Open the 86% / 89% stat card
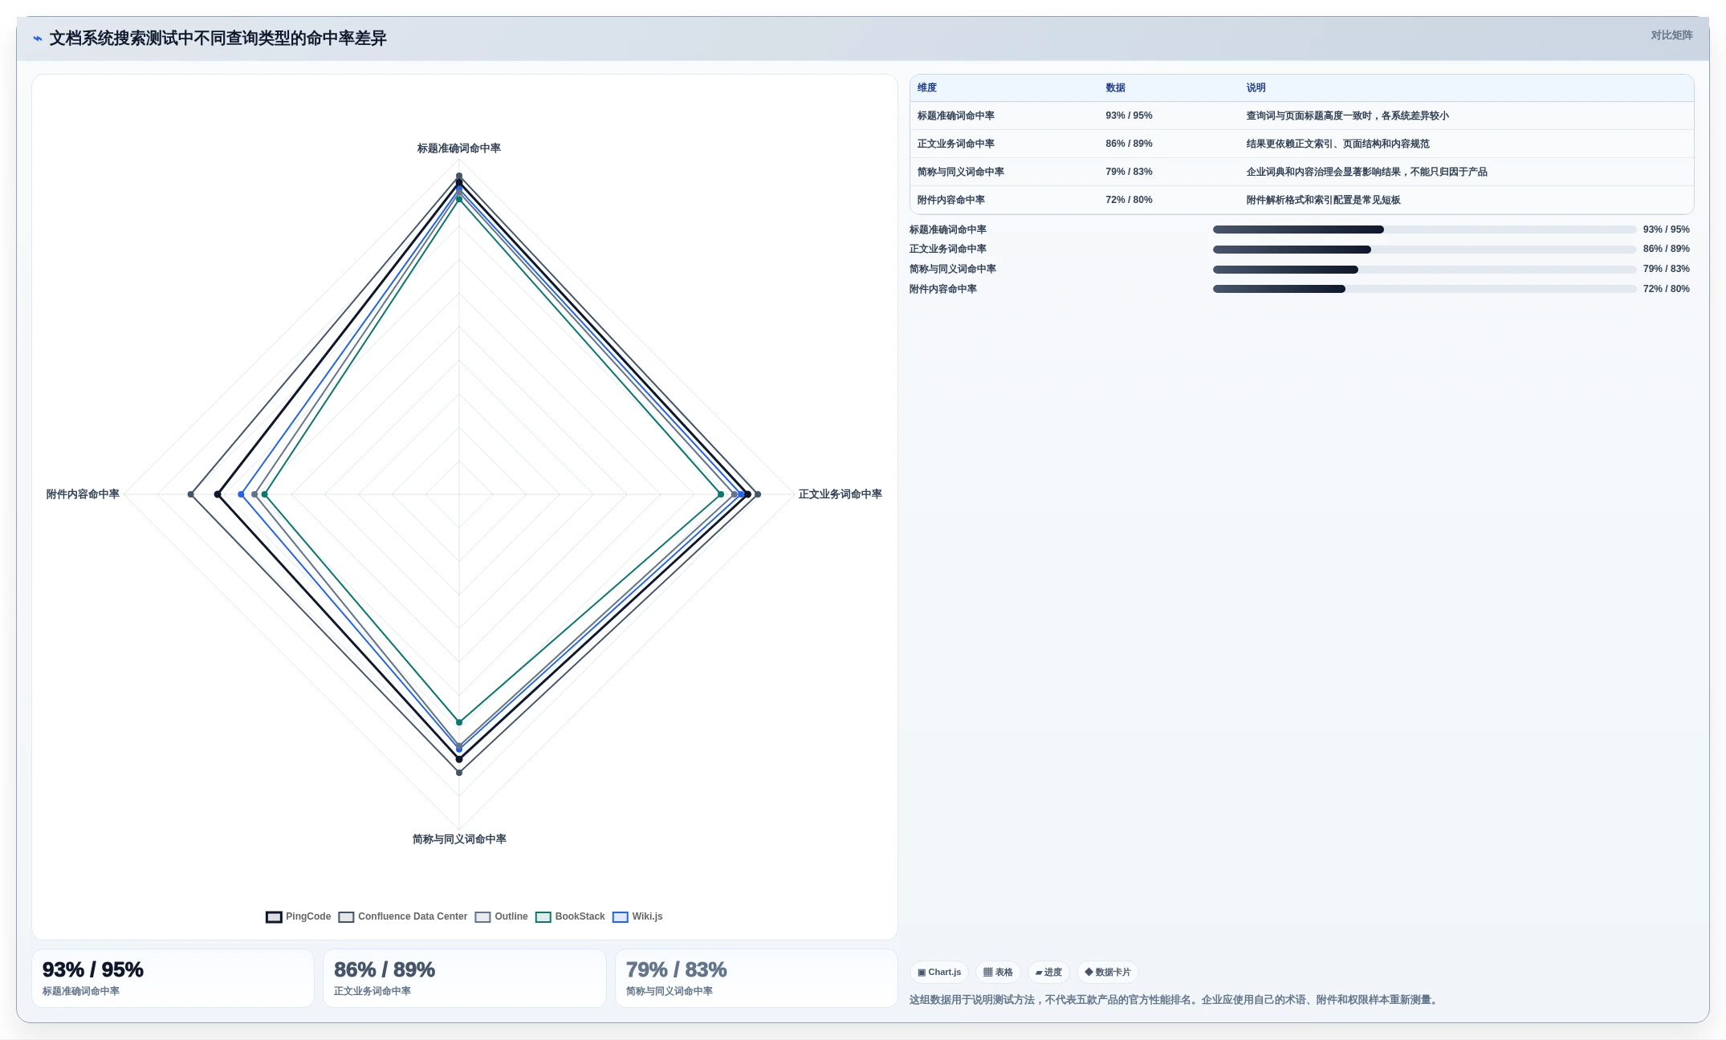The width and height of the screenshot is (1726, 1040). pos(464,978)
